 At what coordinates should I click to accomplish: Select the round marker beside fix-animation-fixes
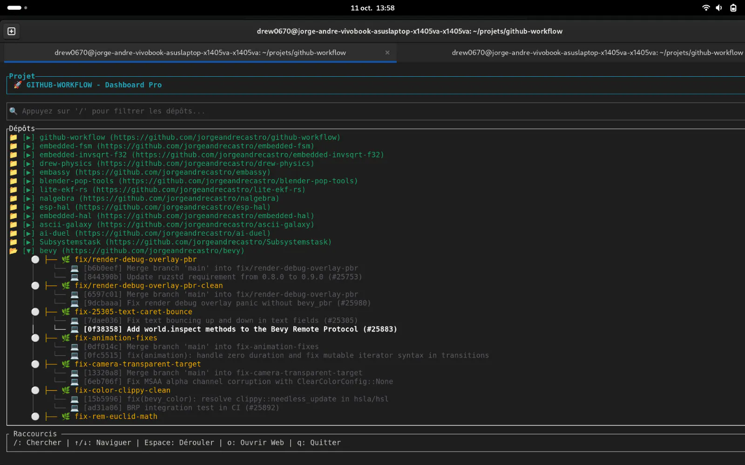(x=35, y=338)
